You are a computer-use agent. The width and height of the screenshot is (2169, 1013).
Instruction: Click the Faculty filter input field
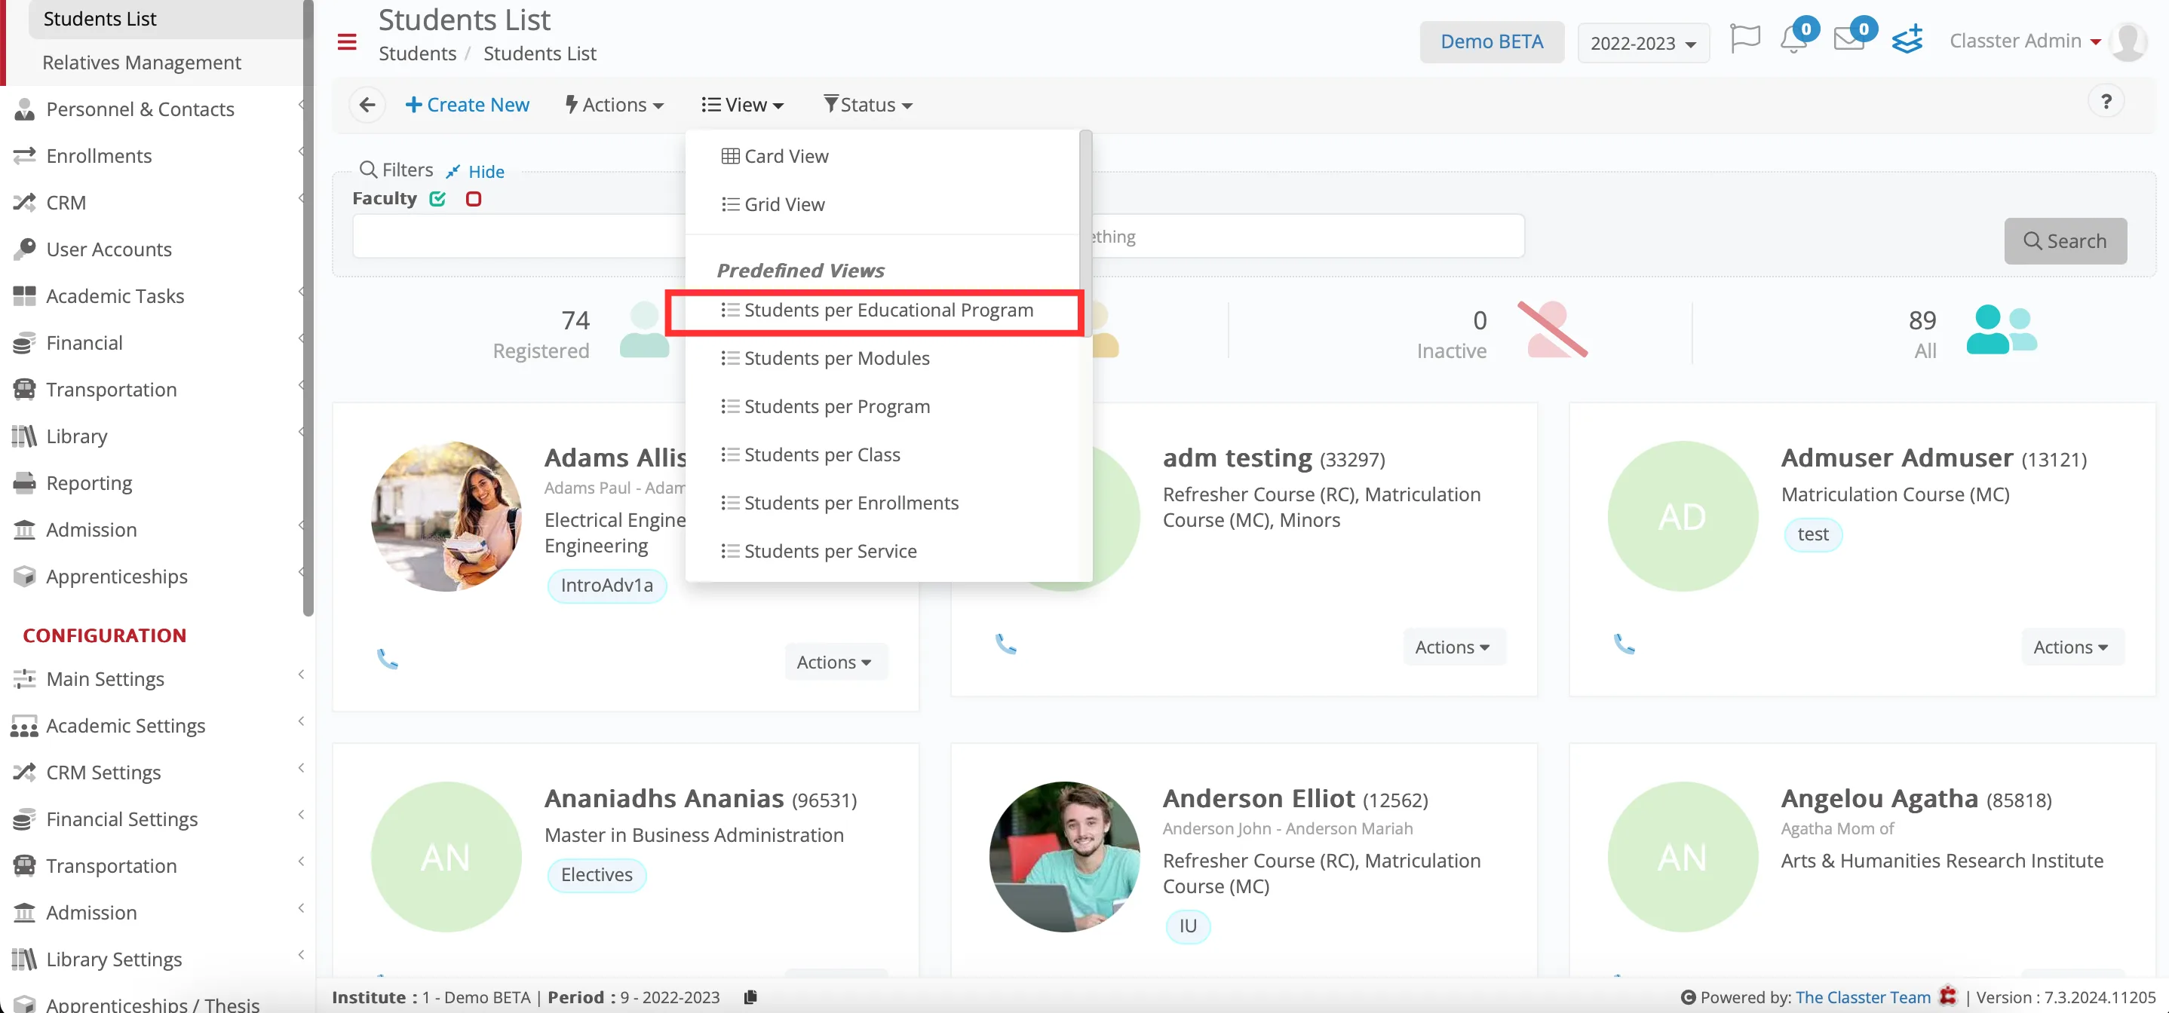[520, 236]
